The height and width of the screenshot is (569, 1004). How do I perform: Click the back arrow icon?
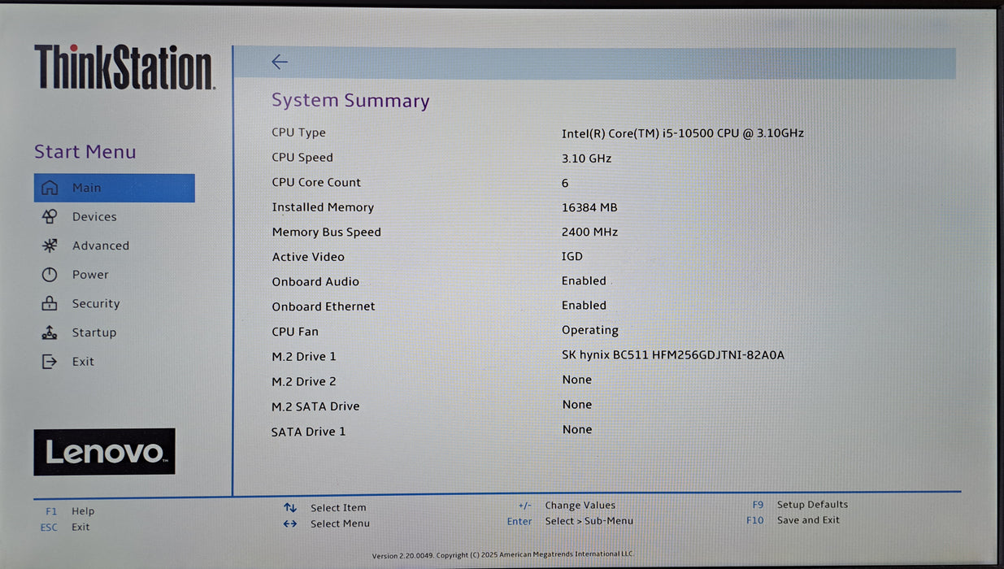point(280,62)
